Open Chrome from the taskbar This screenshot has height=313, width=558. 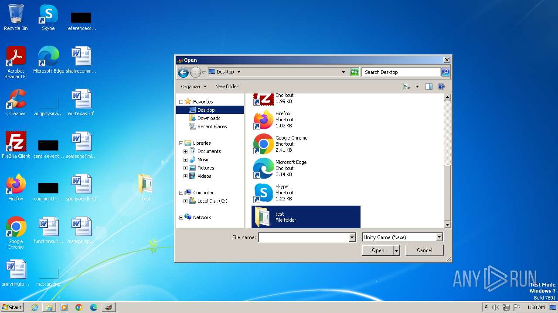point(79,307)
